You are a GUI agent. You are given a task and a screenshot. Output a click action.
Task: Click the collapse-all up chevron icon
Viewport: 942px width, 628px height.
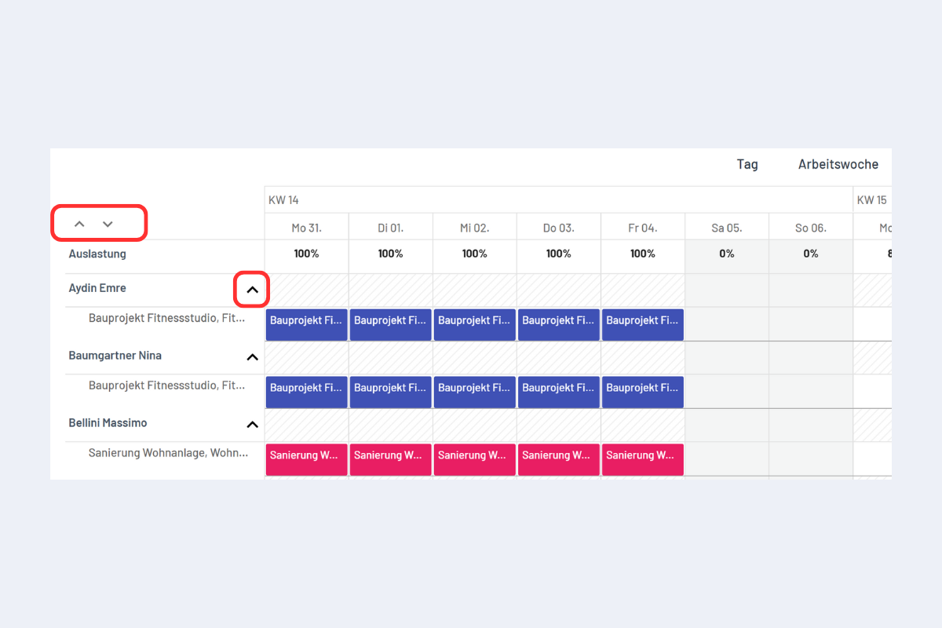(x=79, y=224)
